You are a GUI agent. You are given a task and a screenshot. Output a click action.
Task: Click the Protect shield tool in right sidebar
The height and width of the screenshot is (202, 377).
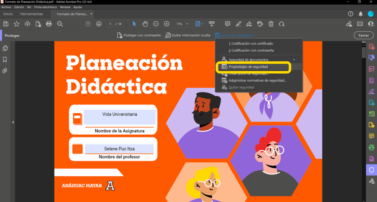pyautogui.click(x=371, y=170)
